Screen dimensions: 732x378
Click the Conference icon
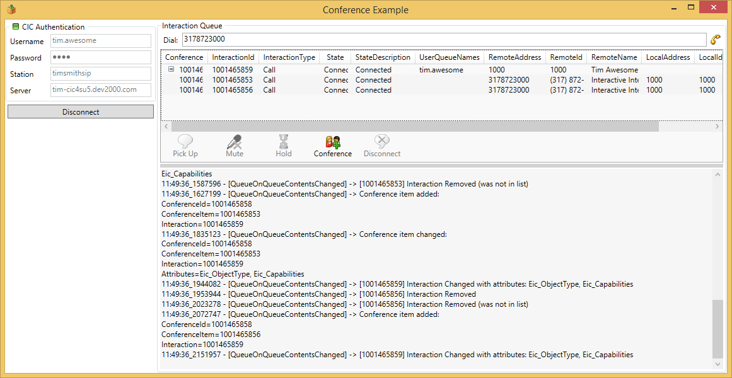(333, 141)
